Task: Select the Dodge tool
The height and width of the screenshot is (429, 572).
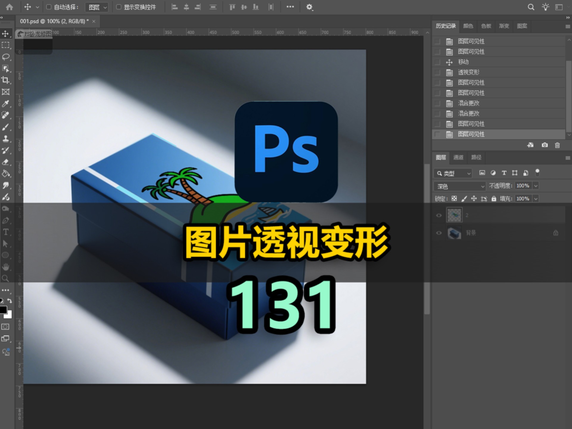Action: pos(6,197)
